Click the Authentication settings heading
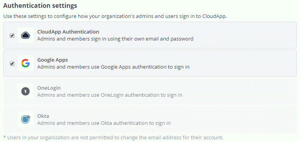 [x=40, y=6]
